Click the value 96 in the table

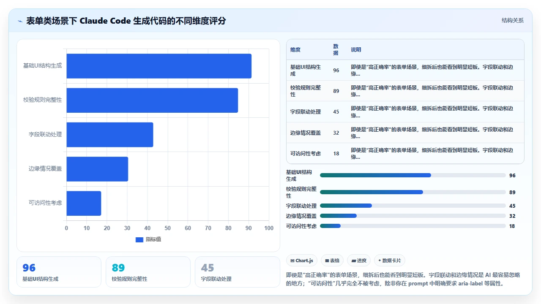(x=336, y=71)
